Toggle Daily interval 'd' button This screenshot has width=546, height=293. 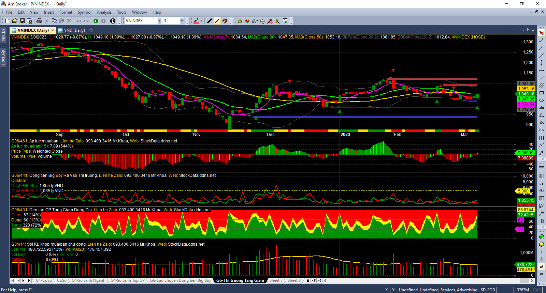(x=542, y=266)
